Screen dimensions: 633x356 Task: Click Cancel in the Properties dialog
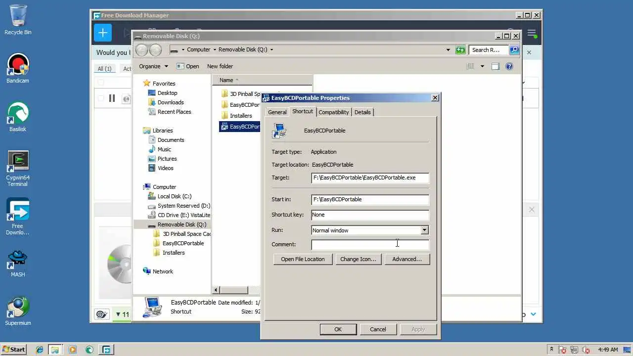pos(378,329)
